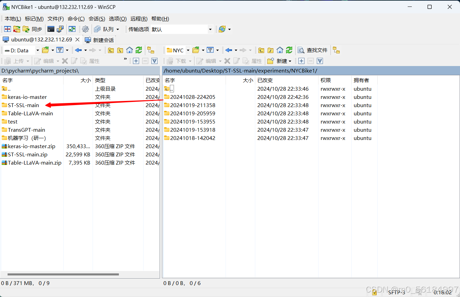Open the 传输选项 默认 combo box
Image resolution: width=460 pixels, height=297 pixels.
pyautogui.click(x=182, y=29)
